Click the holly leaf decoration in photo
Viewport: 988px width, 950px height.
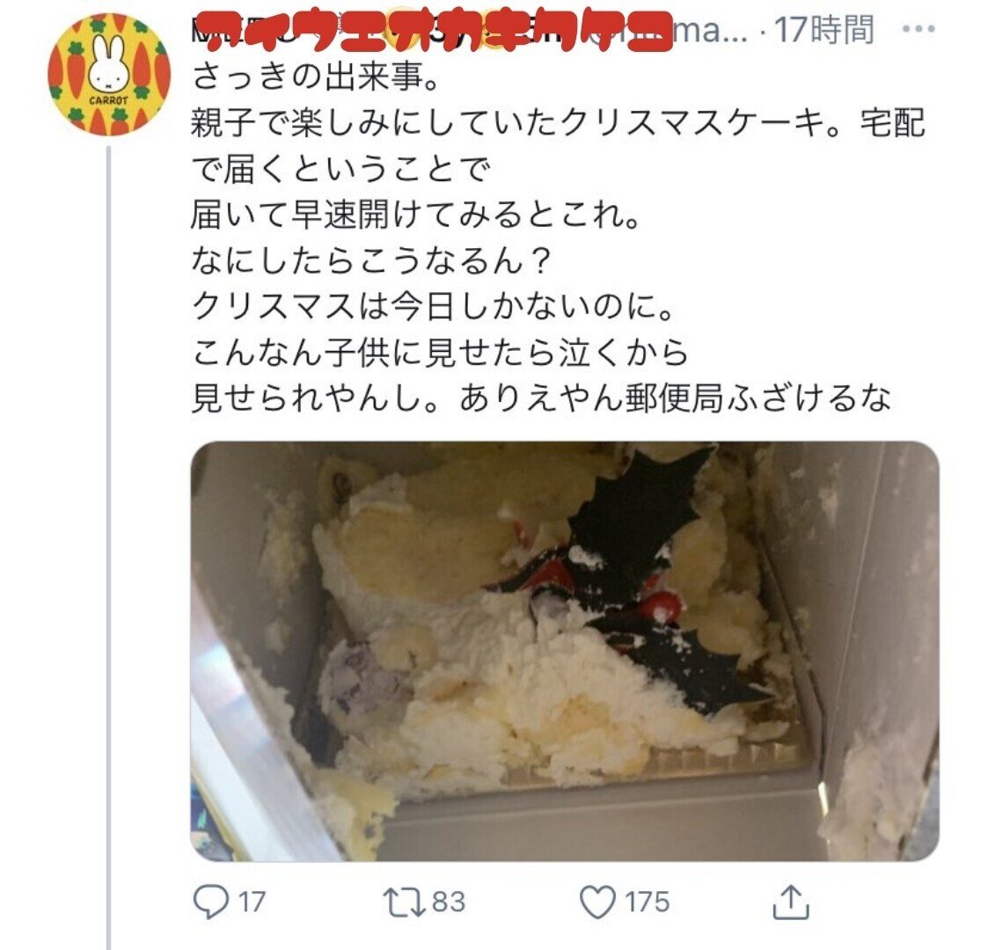click(x=636, y=516)
